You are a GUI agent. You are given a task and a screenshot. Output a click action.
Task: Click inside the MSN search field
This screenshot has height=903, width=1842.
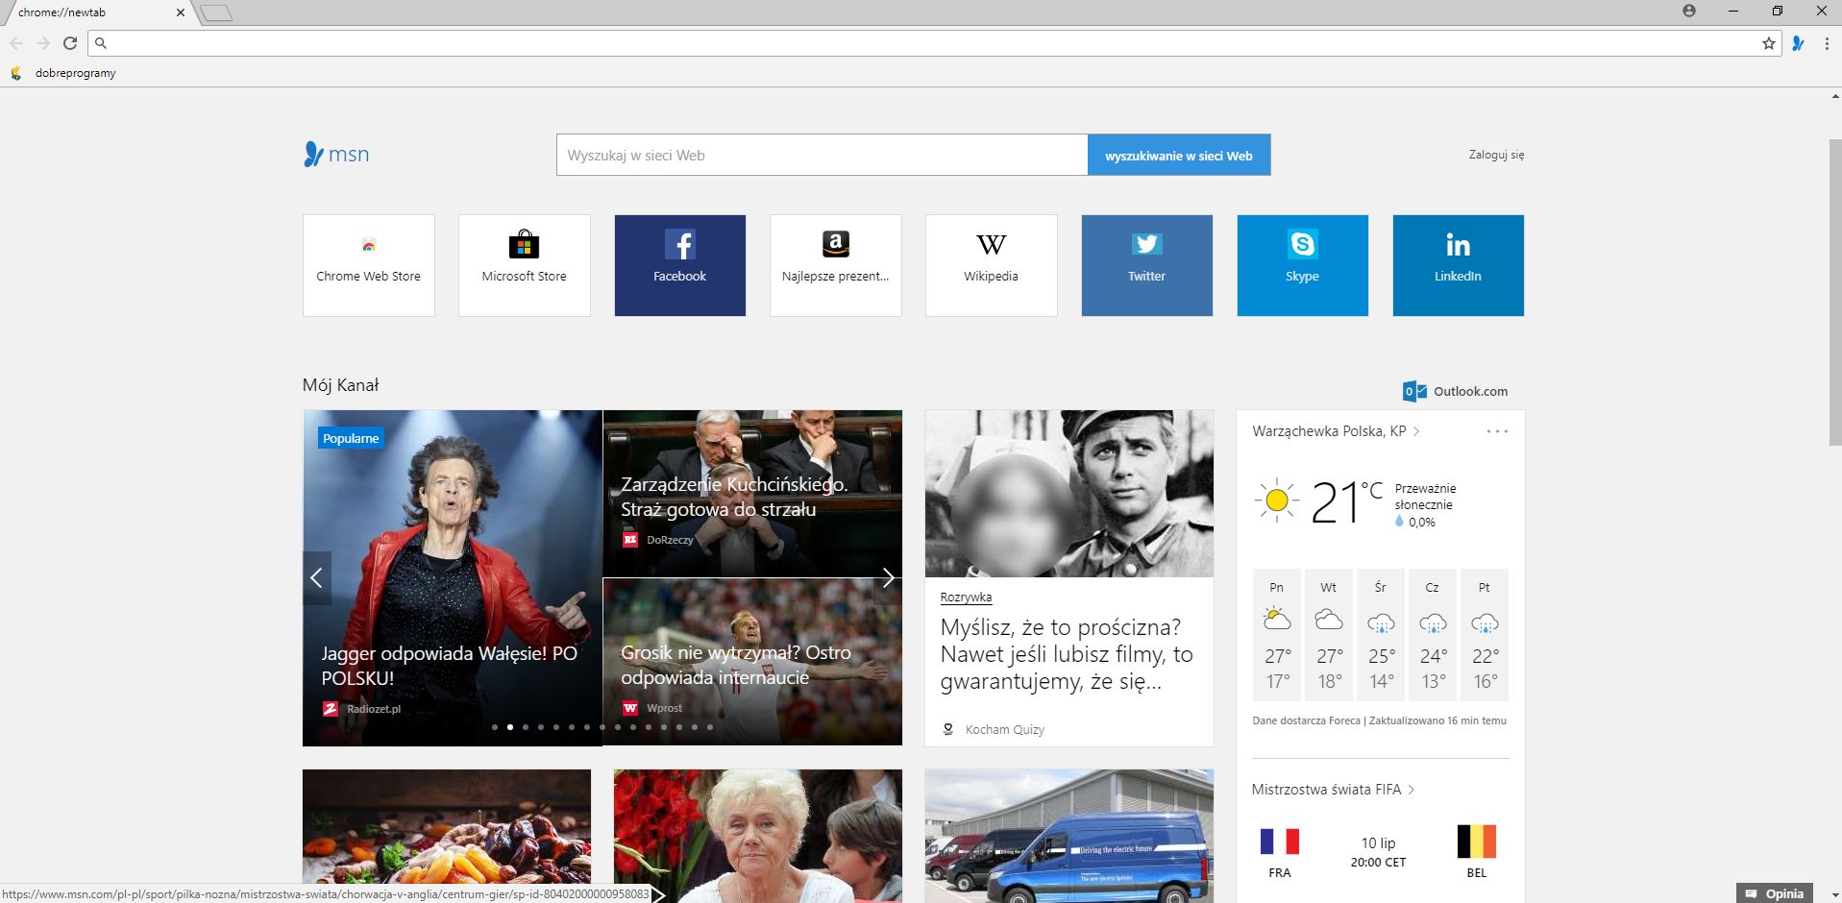822,155
